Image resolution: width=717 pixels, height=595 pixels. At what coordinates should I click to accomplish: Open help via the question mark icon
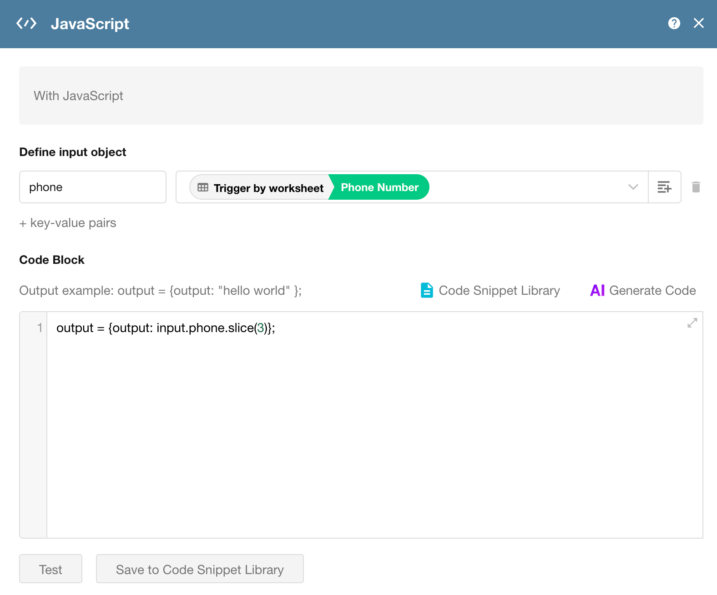(x=674, y=23)
